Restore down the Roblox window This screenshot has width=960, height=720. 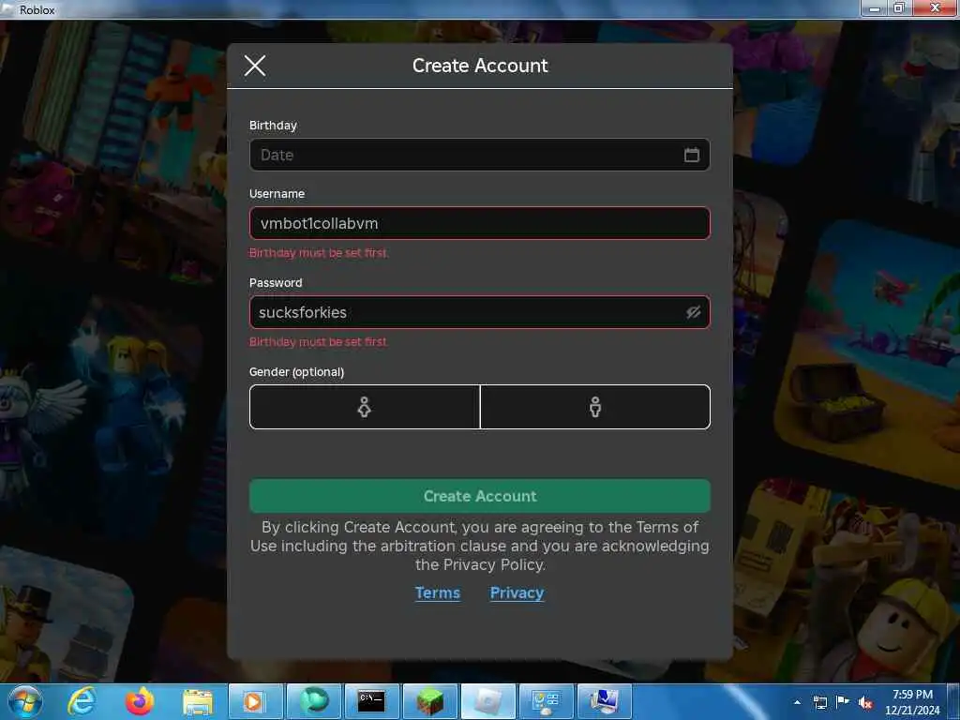[899, 7]
